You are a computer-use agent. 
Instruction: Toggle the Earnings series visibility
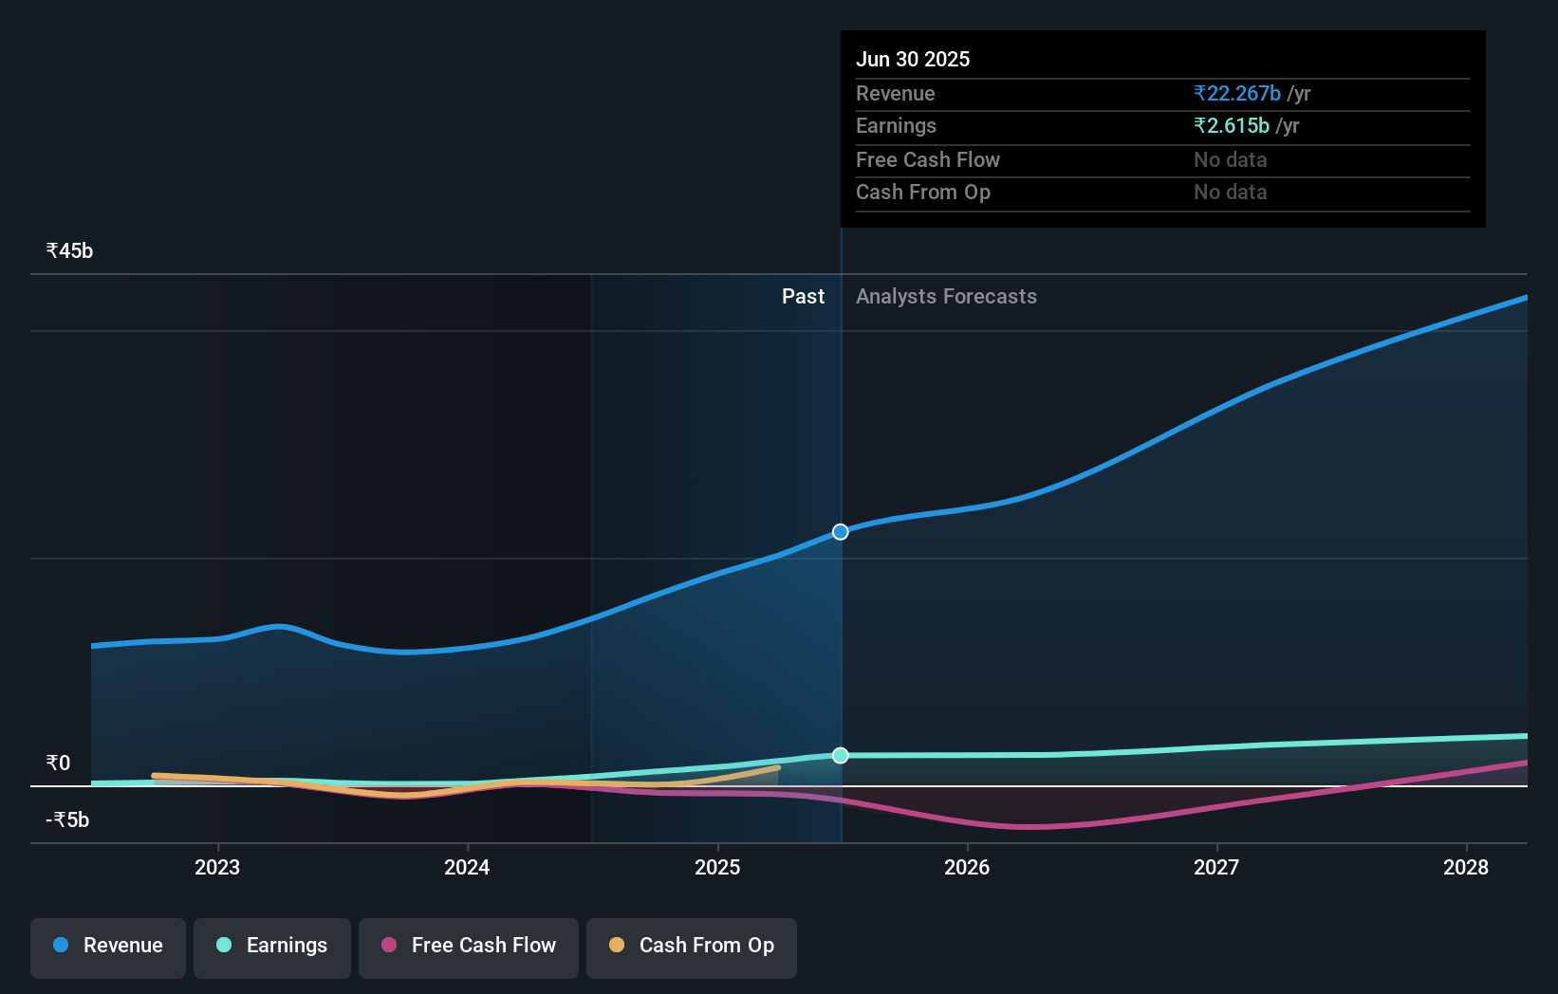tap(271, 947)
